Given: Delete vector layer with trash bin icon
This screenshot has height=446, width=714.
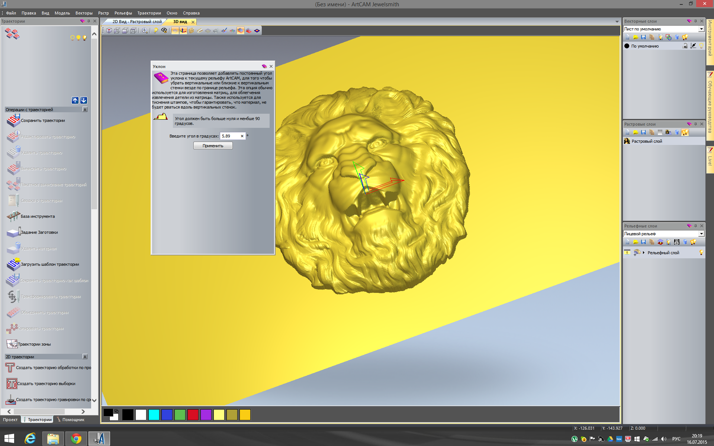Looking at the screenshot, I should tap(677, 37).
